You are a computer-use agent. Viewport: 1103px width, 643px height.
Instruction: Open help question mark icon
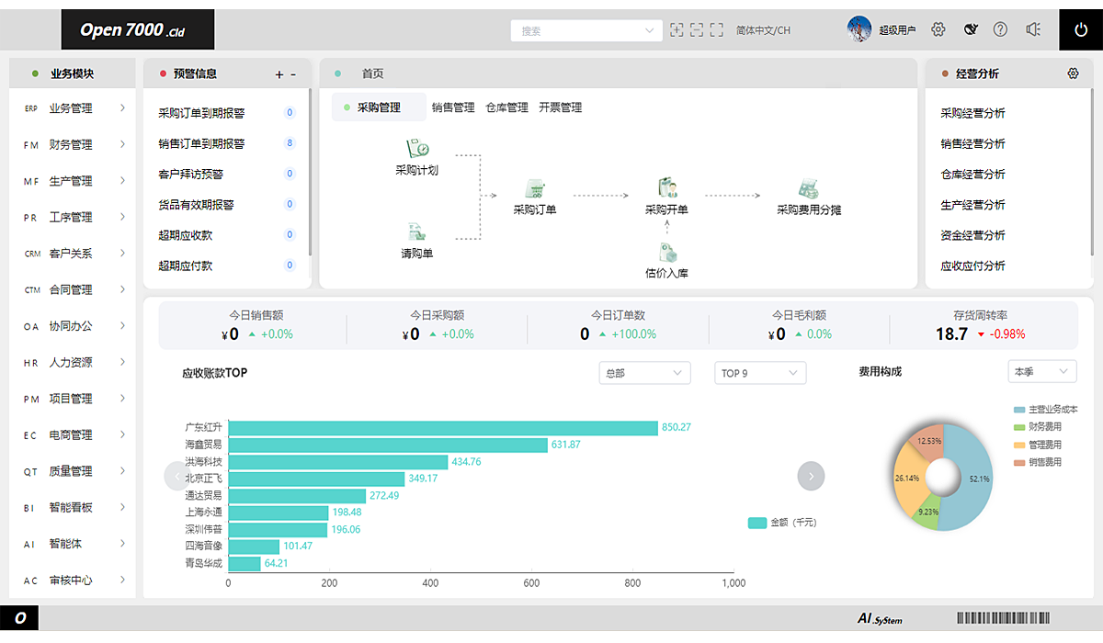(1000, 29)
